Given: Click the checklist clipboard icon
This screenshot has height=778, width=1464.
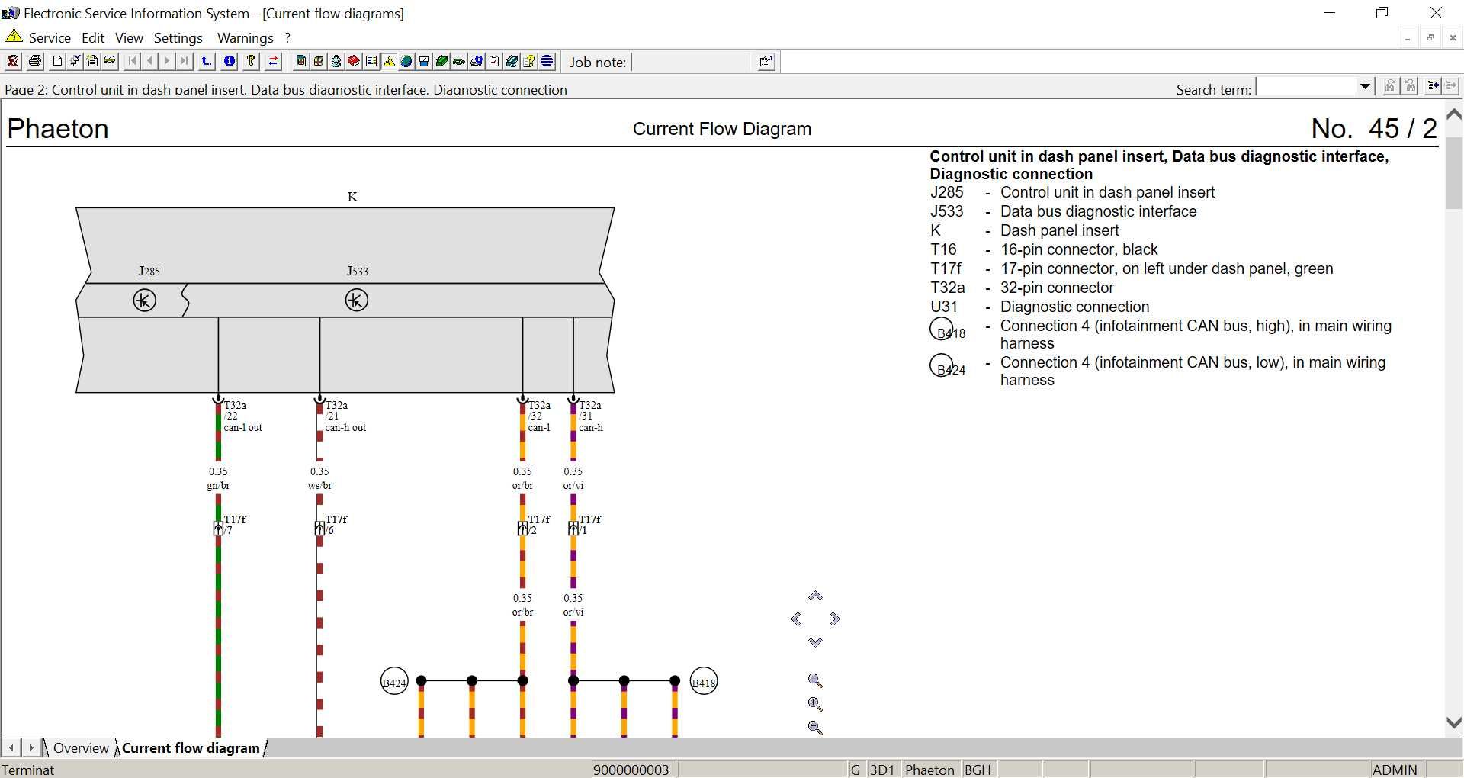Looking at the screenshot, I should coord(494,61).
